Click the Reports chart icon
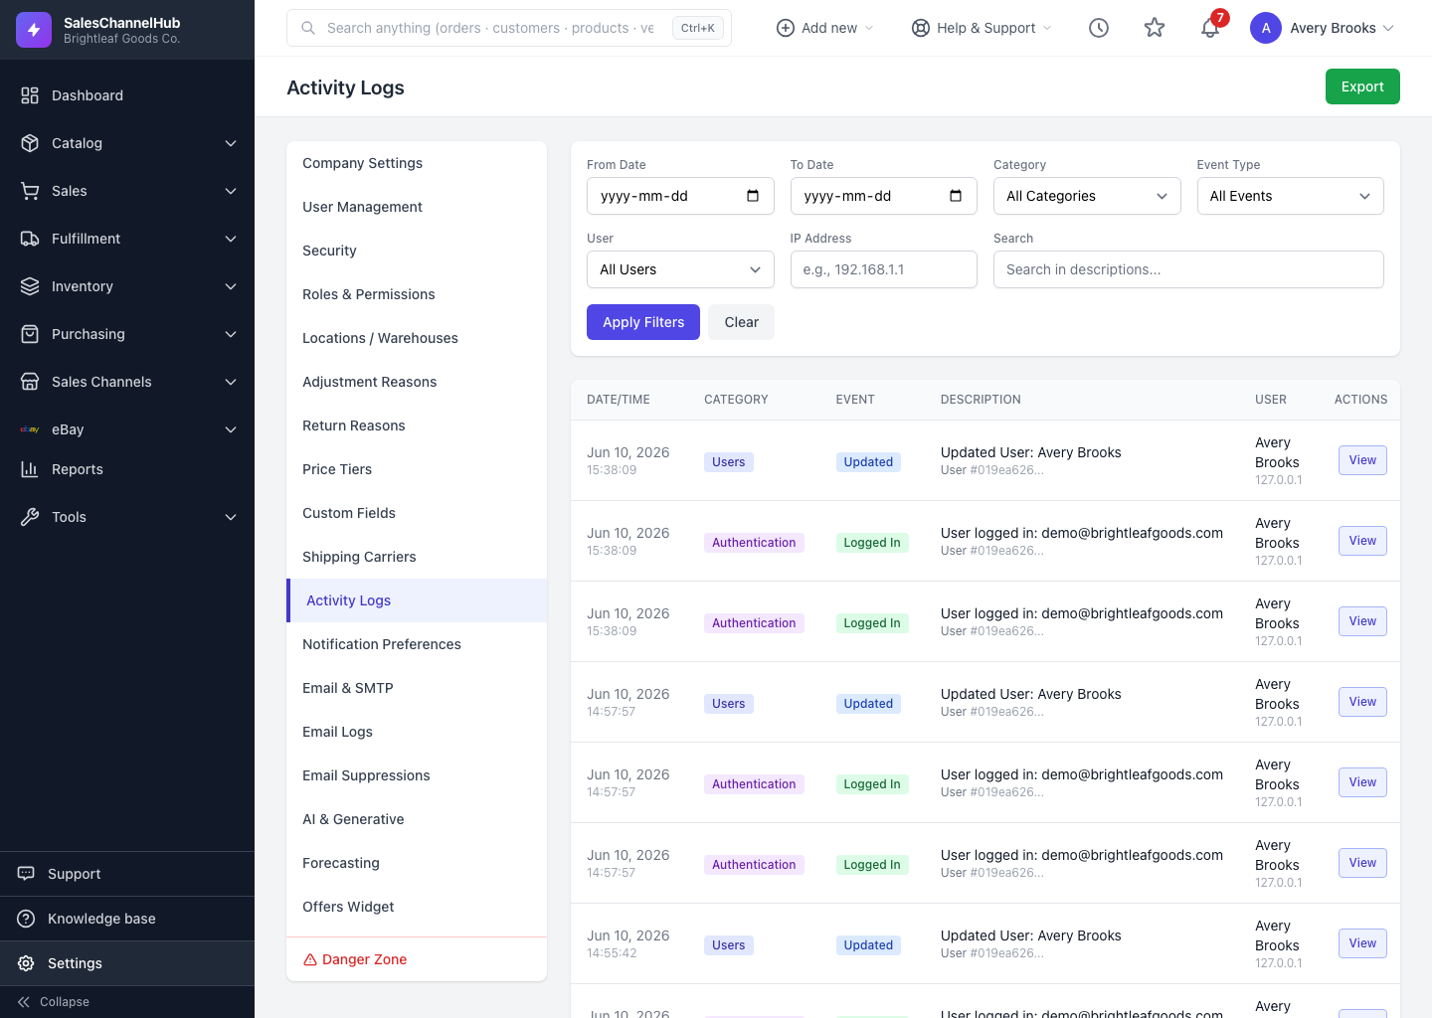 [x=30, y=469]
